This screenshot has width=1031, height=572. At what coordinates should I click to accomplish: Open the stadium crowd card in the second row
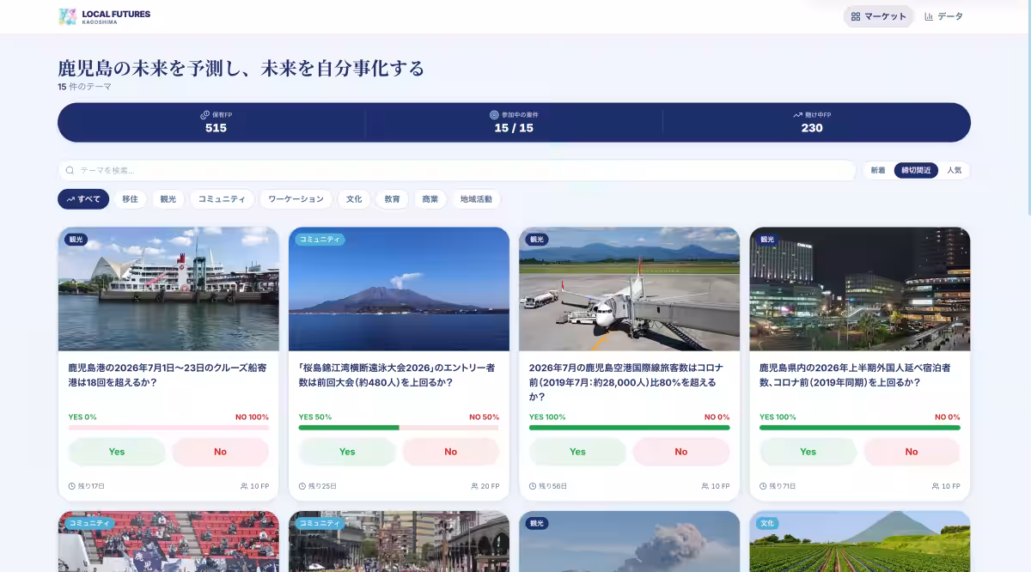168,542
